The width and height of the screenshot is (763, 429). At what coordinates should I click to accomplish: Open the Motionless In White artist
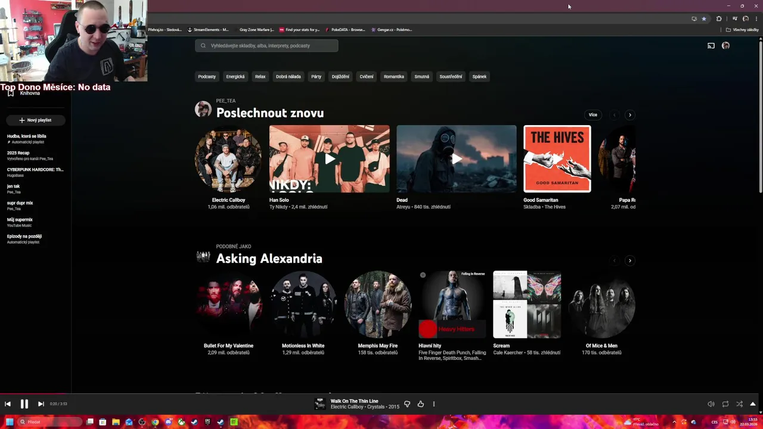[303, 304]
